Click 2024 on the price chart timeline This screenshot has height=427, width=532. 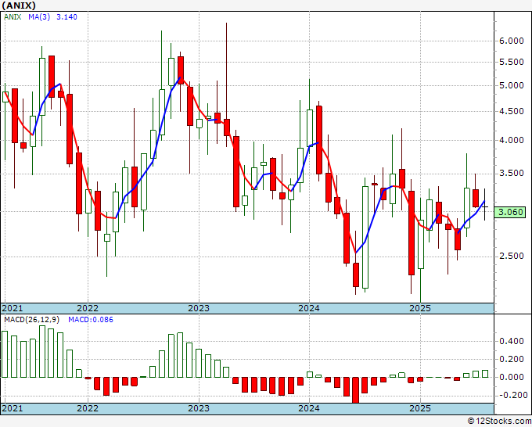coord(309,308)
